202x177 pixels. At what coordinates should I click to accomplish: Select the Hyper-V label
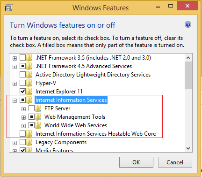(46, 83)
